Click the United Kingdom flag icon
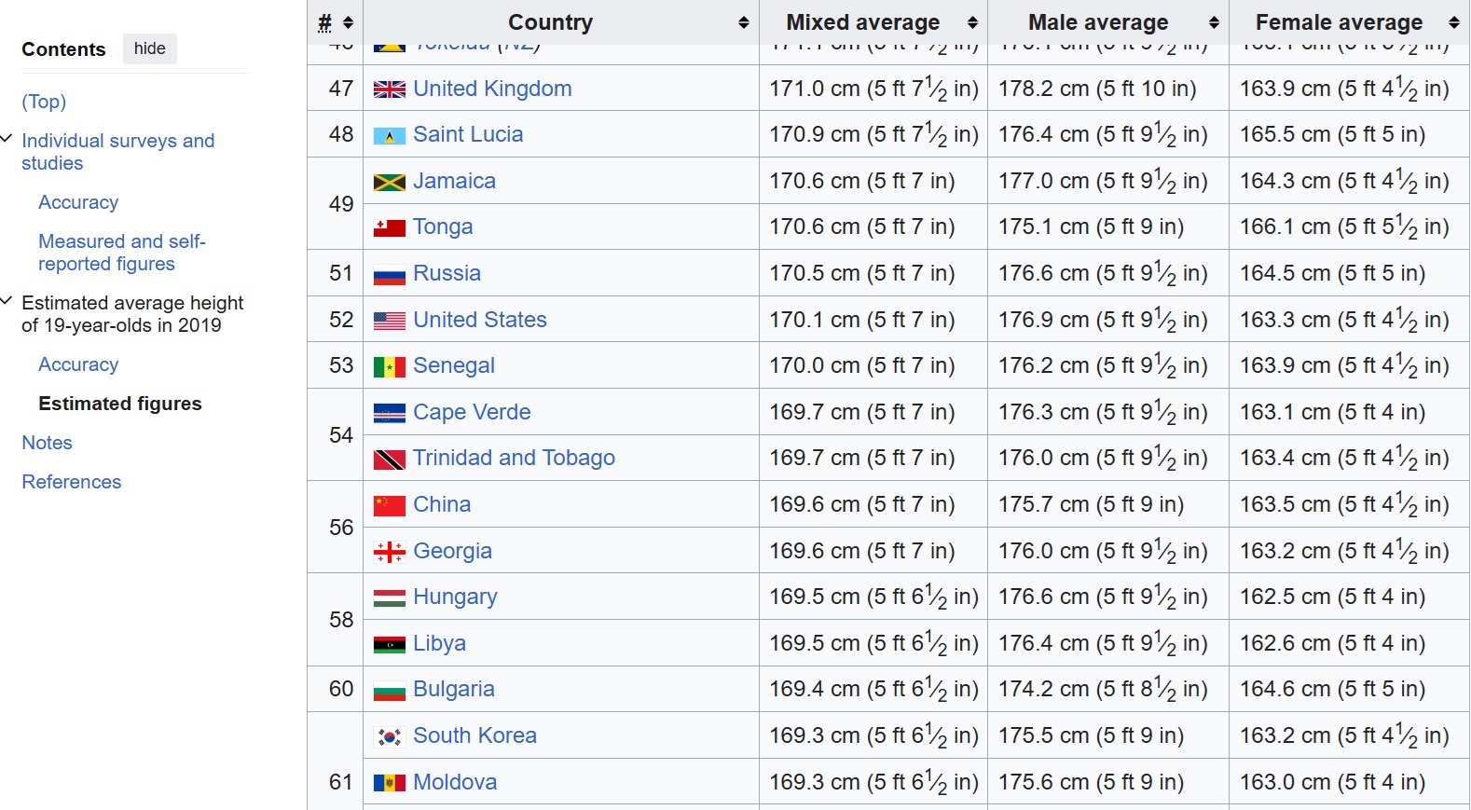The height and width of the screenshot is (810, 1471). point(389,89)
